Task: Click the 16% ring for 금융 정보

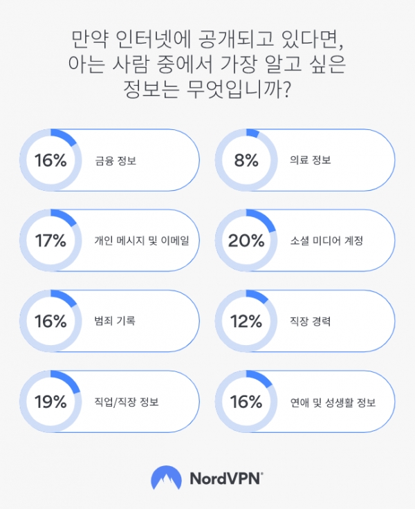Action: (x=50, y=160)
